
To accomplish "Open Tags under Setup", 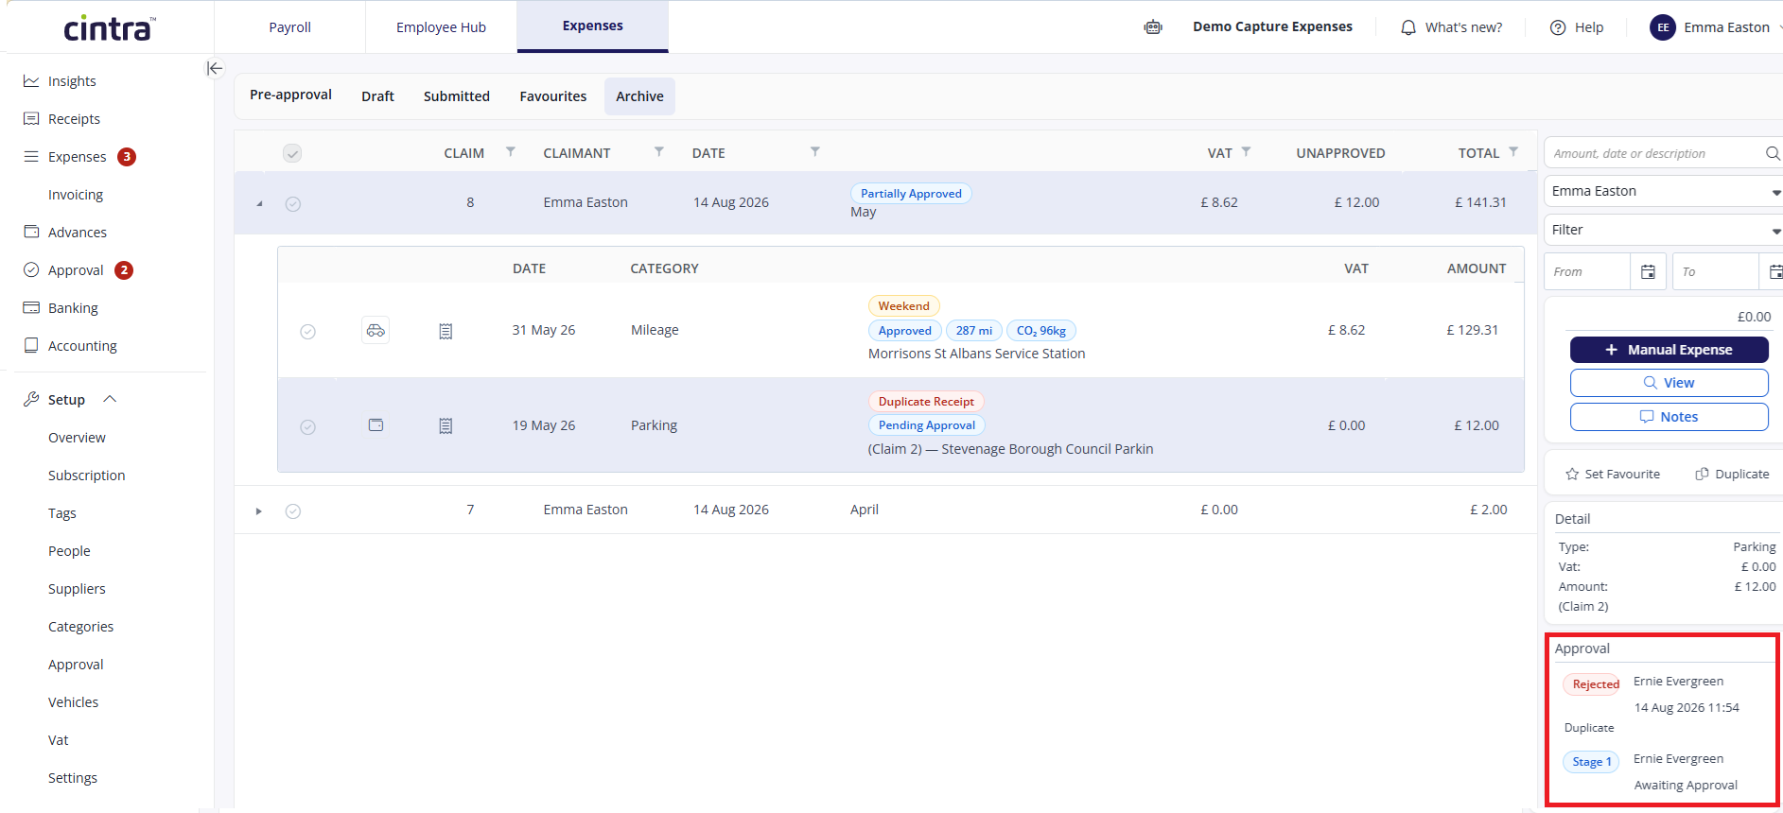I will (62, 513).
